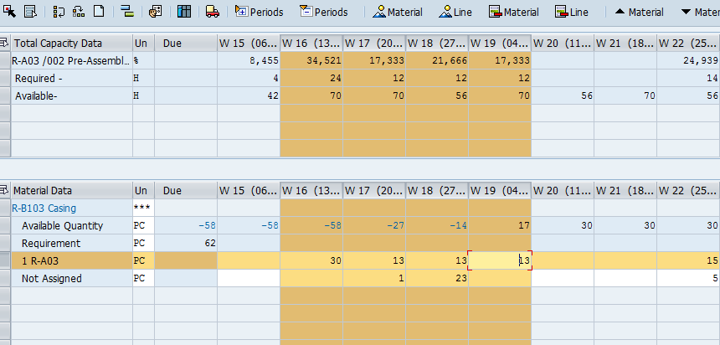Click the table columns layout icon
Image resolution: width=720 pixels, height=345 pixels.
tap(183, 12)
